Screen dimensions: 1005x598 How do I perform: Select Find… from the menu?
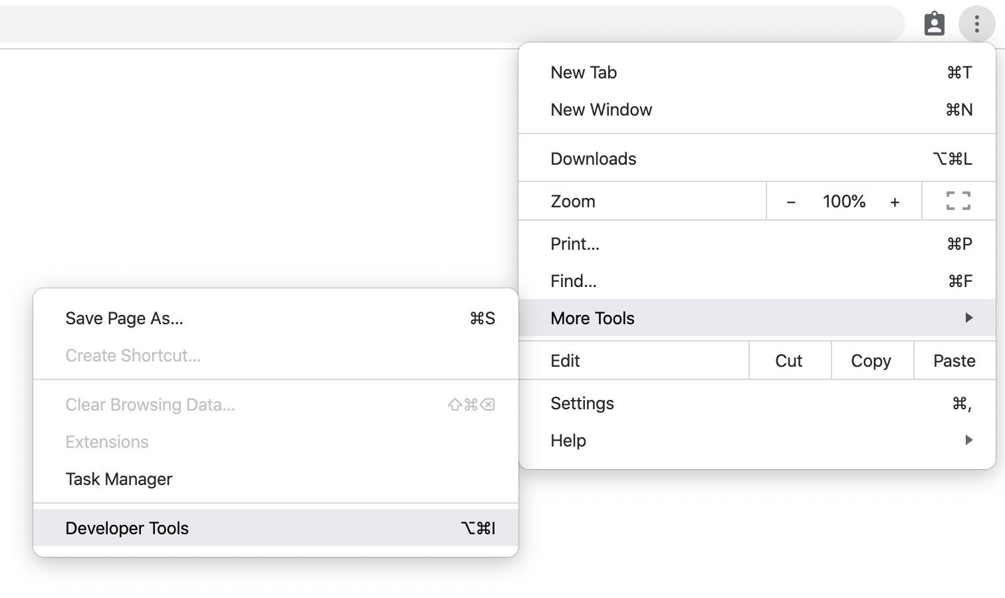coord(757,281)
